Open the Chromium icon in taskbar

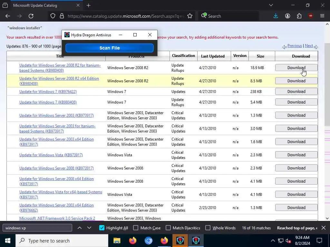coord(148,241)
